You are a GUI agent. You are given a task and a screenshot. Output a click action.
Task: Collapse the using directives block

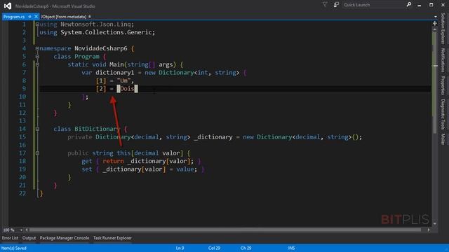tap(37, 24)
